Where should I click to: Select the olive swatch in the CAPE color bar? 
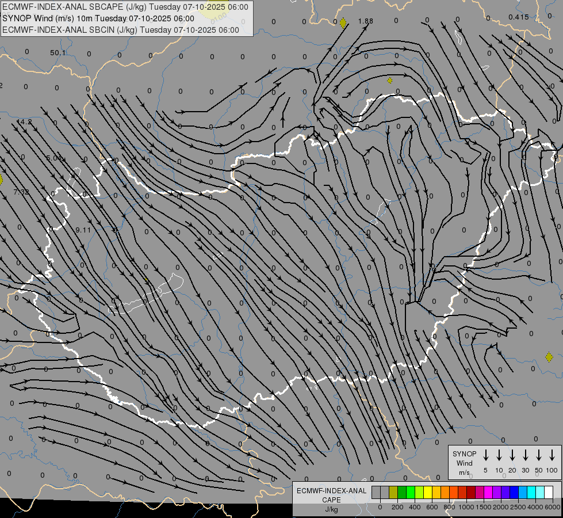[393, 492]
